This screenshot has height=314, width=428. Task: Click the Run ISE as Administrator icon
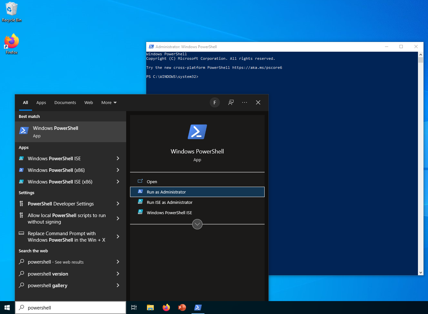(140, 201)
